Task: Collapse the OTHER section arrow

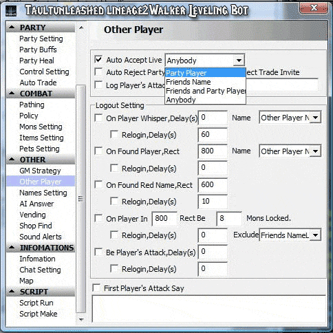Action: coord(12,160)
